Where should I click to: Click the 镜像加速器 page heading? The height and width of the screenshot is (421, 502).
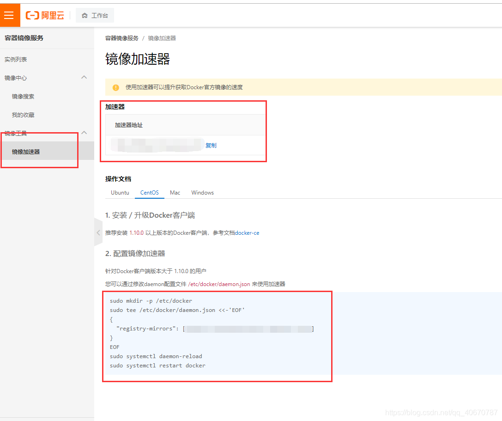138,59
